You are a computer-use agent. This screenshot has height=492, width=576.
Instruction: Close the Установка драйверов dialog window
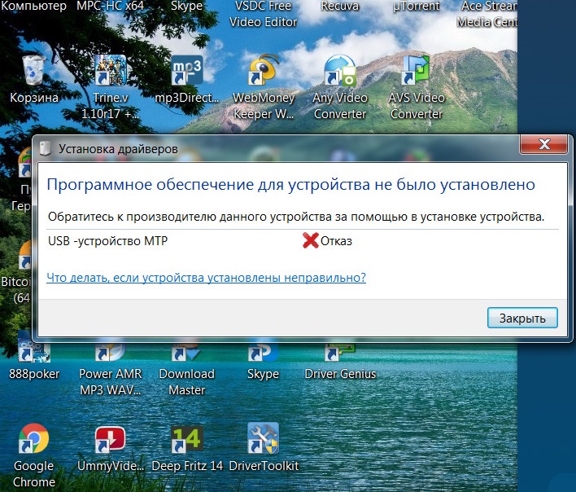pos(543,147)
